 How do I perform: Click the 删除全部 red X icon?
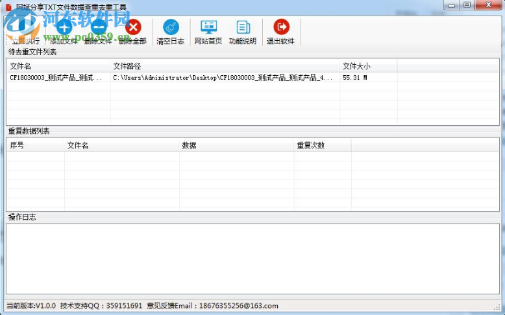(x=133, y=27)
